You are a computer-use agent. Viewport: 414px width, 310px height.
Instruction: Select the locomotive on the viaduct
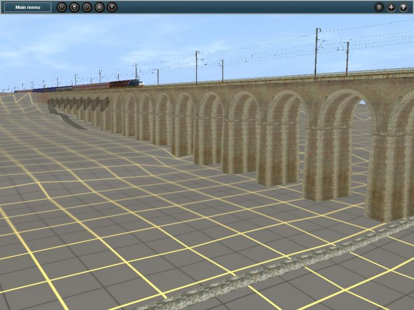click(x=137, y=83)
